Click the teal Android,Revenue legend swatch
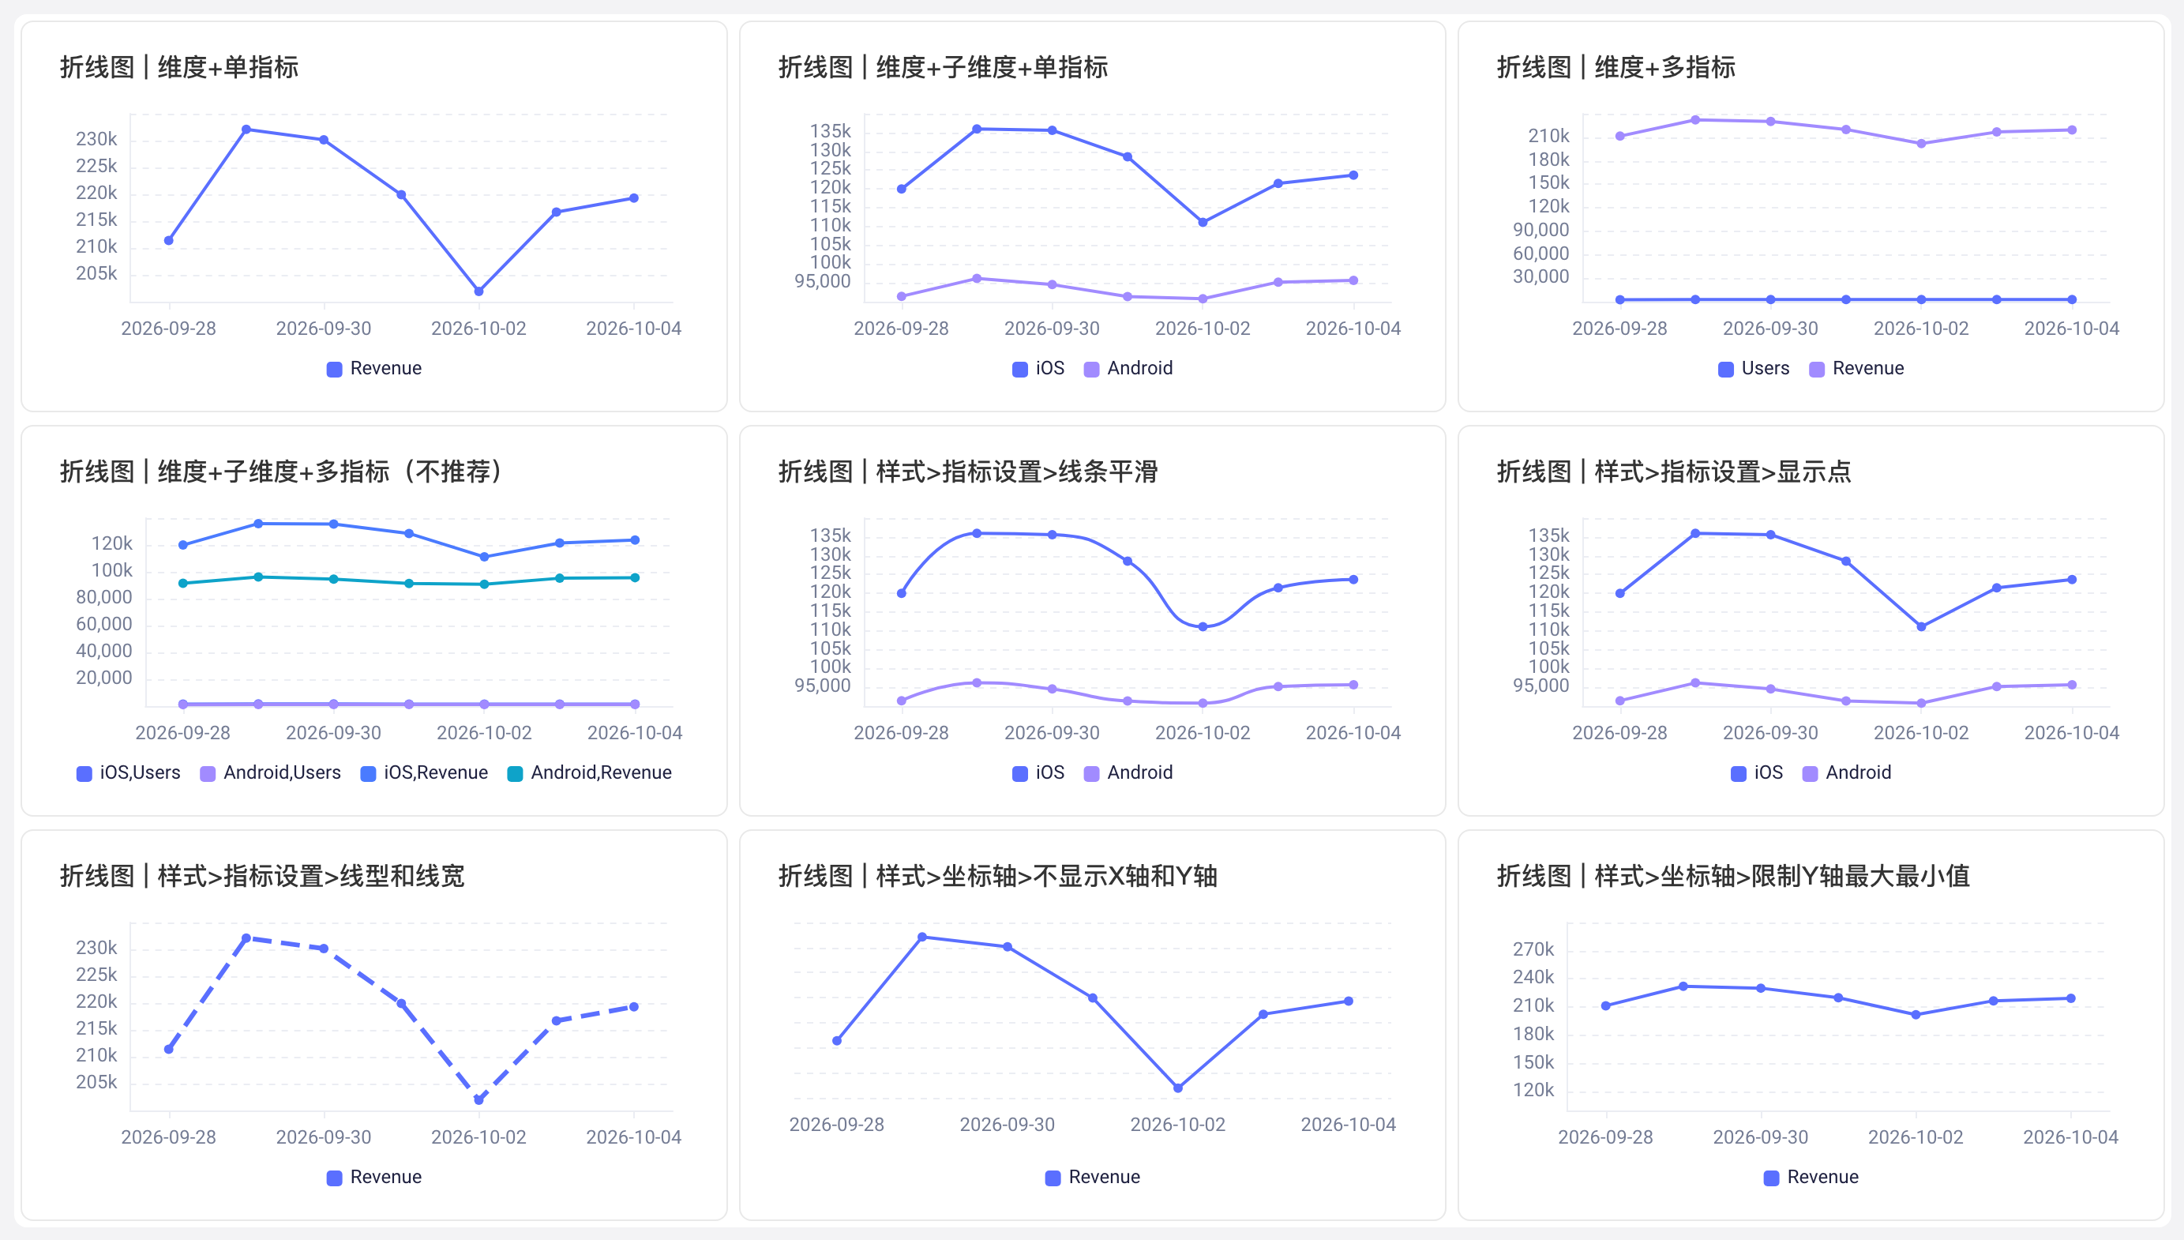This screenshot has width=2184, height=1240. tap(515, 773)
